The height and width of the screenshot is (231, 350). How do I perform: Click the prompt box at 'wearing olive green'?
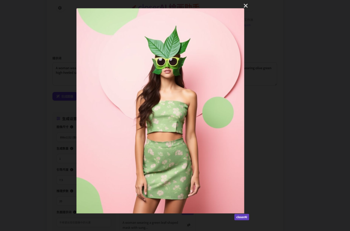[x=258, y=68]
